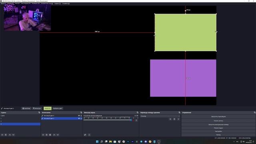Viewport: 256px width, 144px height.
Task: Move scene down arrow in Scenes panel
Action: 13,135
